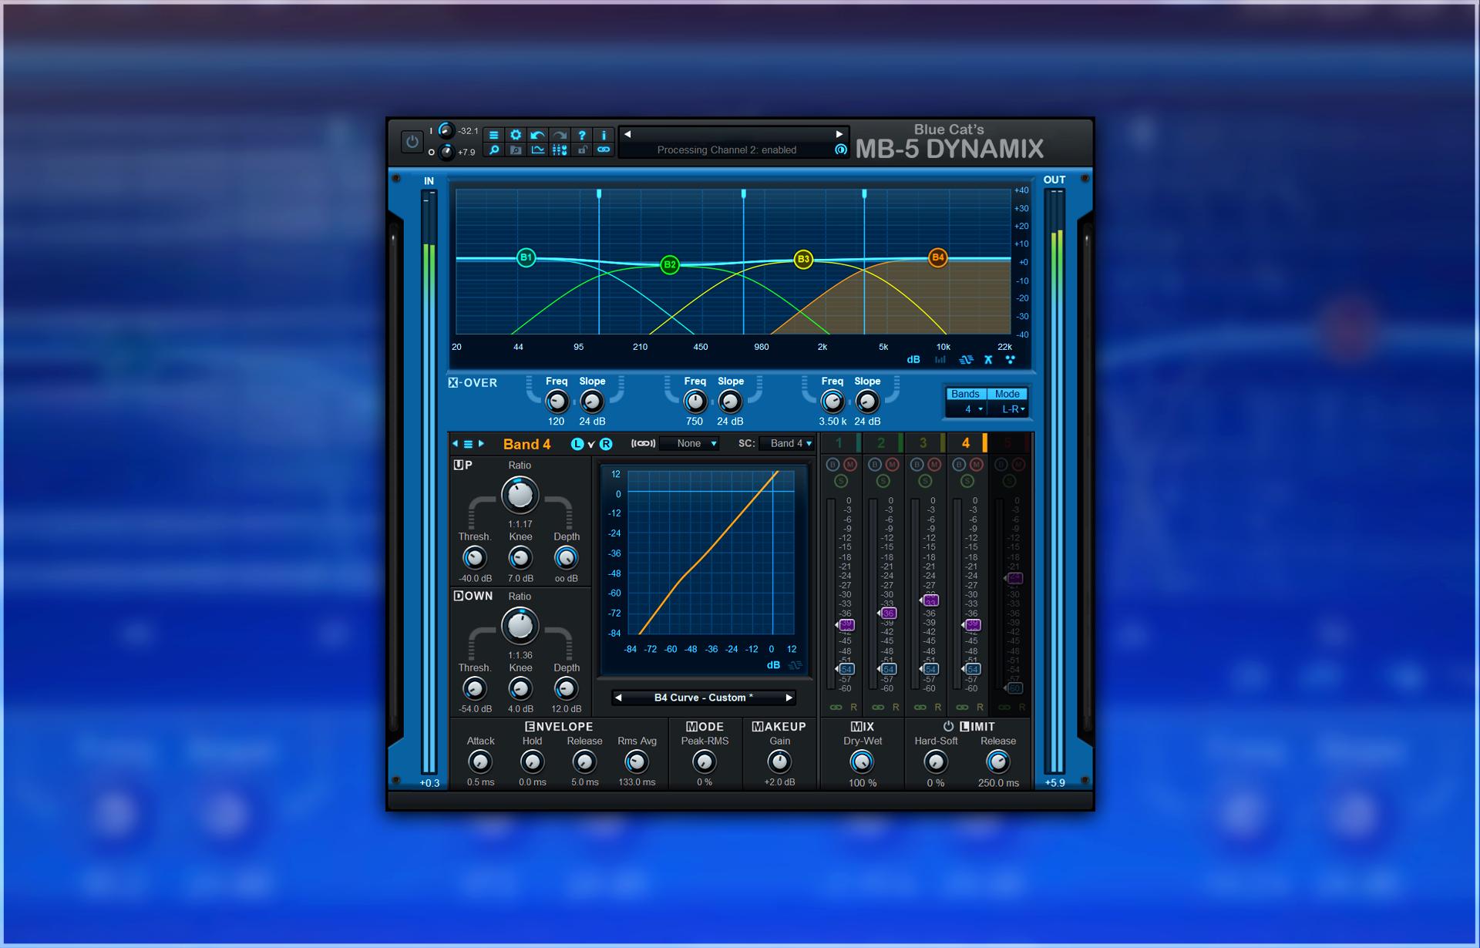Click the channel link check mark between L and R
1480x948 pixels.
coord(591,445)
